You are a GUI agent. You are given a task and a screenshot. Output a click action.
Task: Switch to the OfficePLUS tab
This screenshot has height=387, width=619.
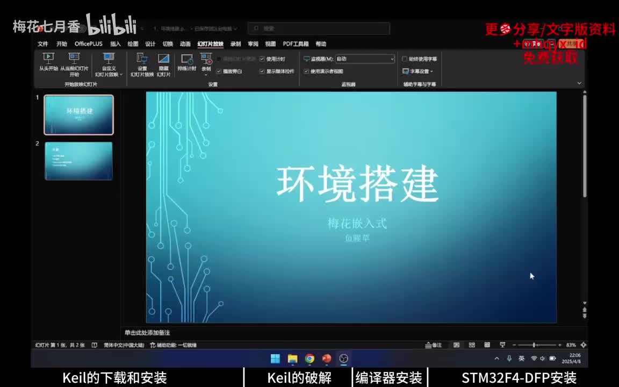pyautogui.click(x=89, y=44)
